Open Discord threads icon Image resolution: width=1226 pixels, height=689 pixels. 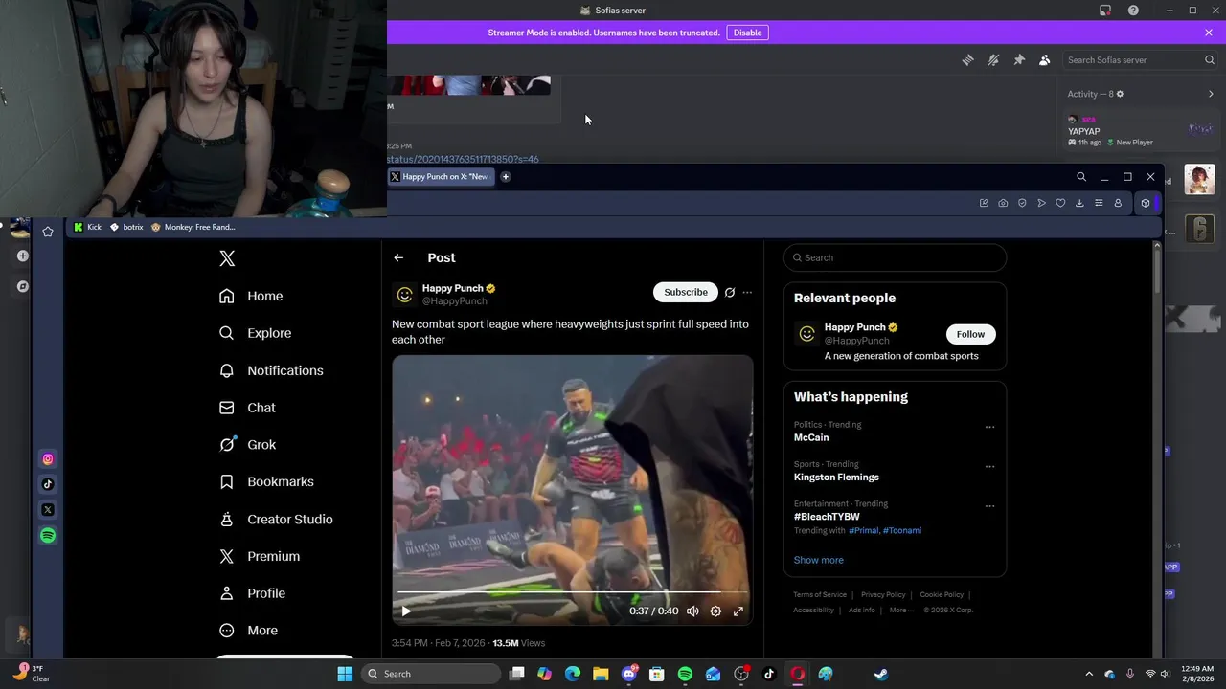pos(967,60)
